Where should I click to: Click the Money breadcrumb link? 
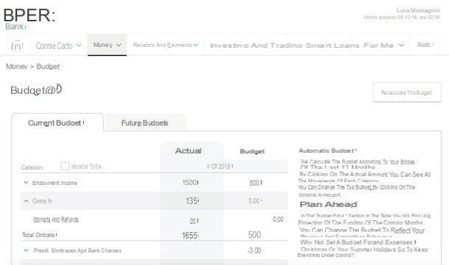[16, 67]
